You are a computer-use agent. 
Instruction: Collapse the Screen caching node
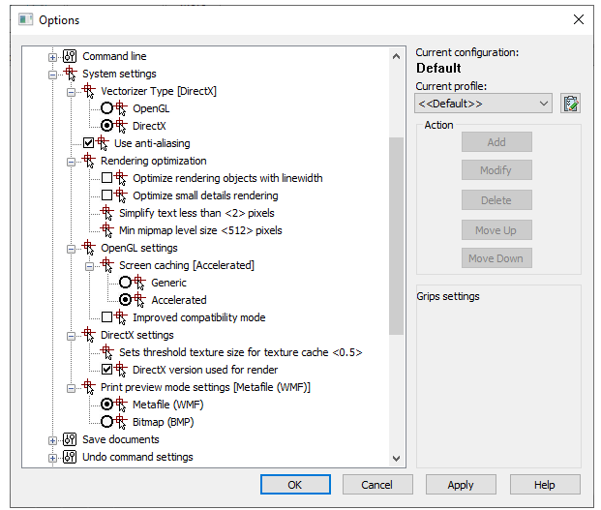pyautogui.click(x=89, y=266)
